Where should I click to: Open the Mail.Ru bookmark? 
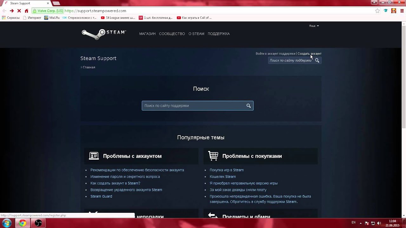pos(52,18)
